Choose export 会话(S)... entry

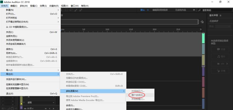(93, 105)
